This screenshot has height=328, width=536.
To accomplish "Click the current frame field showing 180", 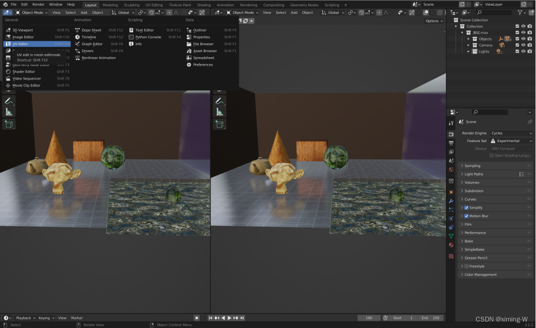I will (369, 318).
